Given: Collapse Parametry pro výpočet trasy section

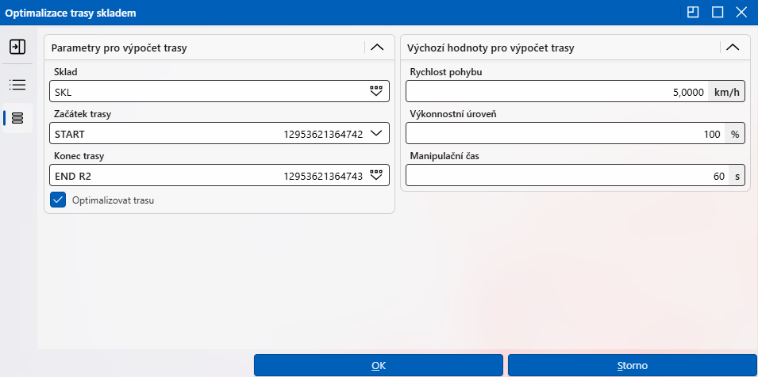Looking at the screenshot, I should point(376,48).
